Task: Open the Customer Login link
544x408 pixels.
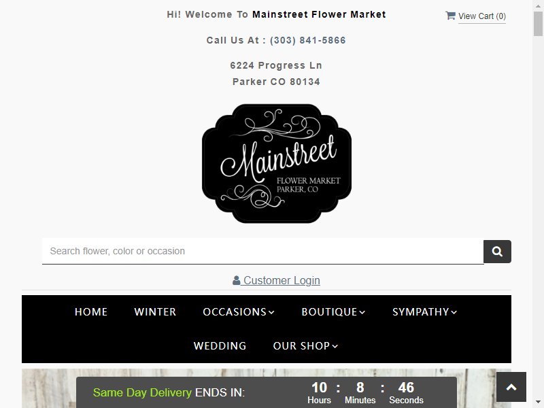Action: (282, 280)
